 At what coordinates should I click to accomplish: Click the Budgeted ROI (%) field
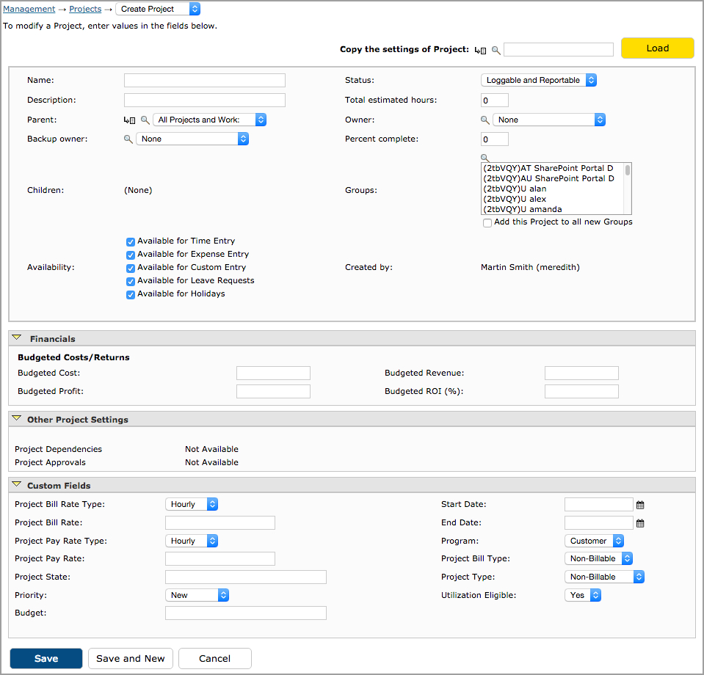[x=582, y=391]
